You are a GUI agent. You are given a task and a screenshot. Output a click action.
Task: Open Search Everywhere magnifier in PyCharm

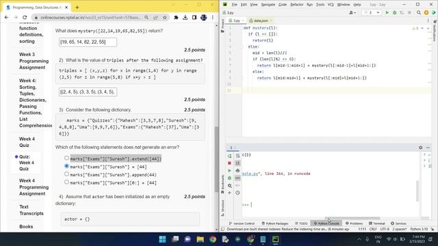tap(419, 12)
